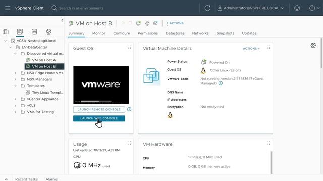Switch to the Configure tab
323x181 pixels.
(x=122, y=33)
